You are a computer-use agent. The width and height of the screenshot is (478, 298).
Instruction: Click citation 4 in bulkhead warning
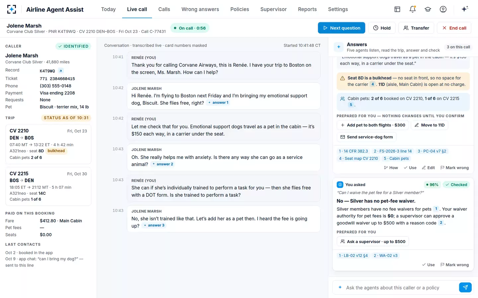pyautogui.click(x=372, y=84)
